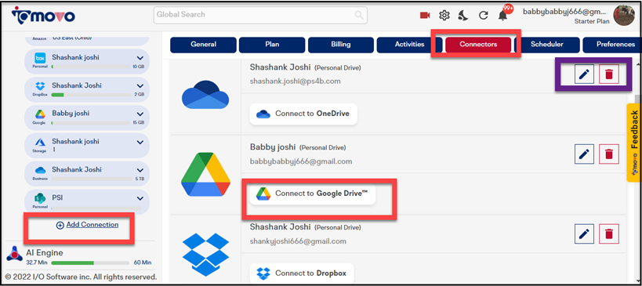Viewport: 642px width, 286px height.
Task: Open settings gear icon in header
Action: [x=444, y=16]
